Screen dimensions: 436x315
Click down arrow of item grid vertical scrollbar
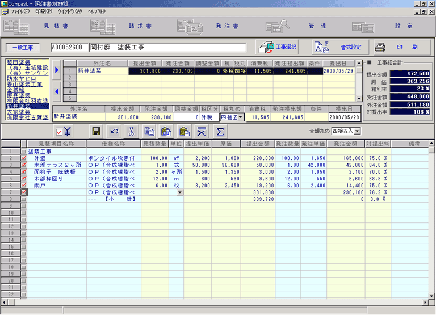(x=431, y=296)
